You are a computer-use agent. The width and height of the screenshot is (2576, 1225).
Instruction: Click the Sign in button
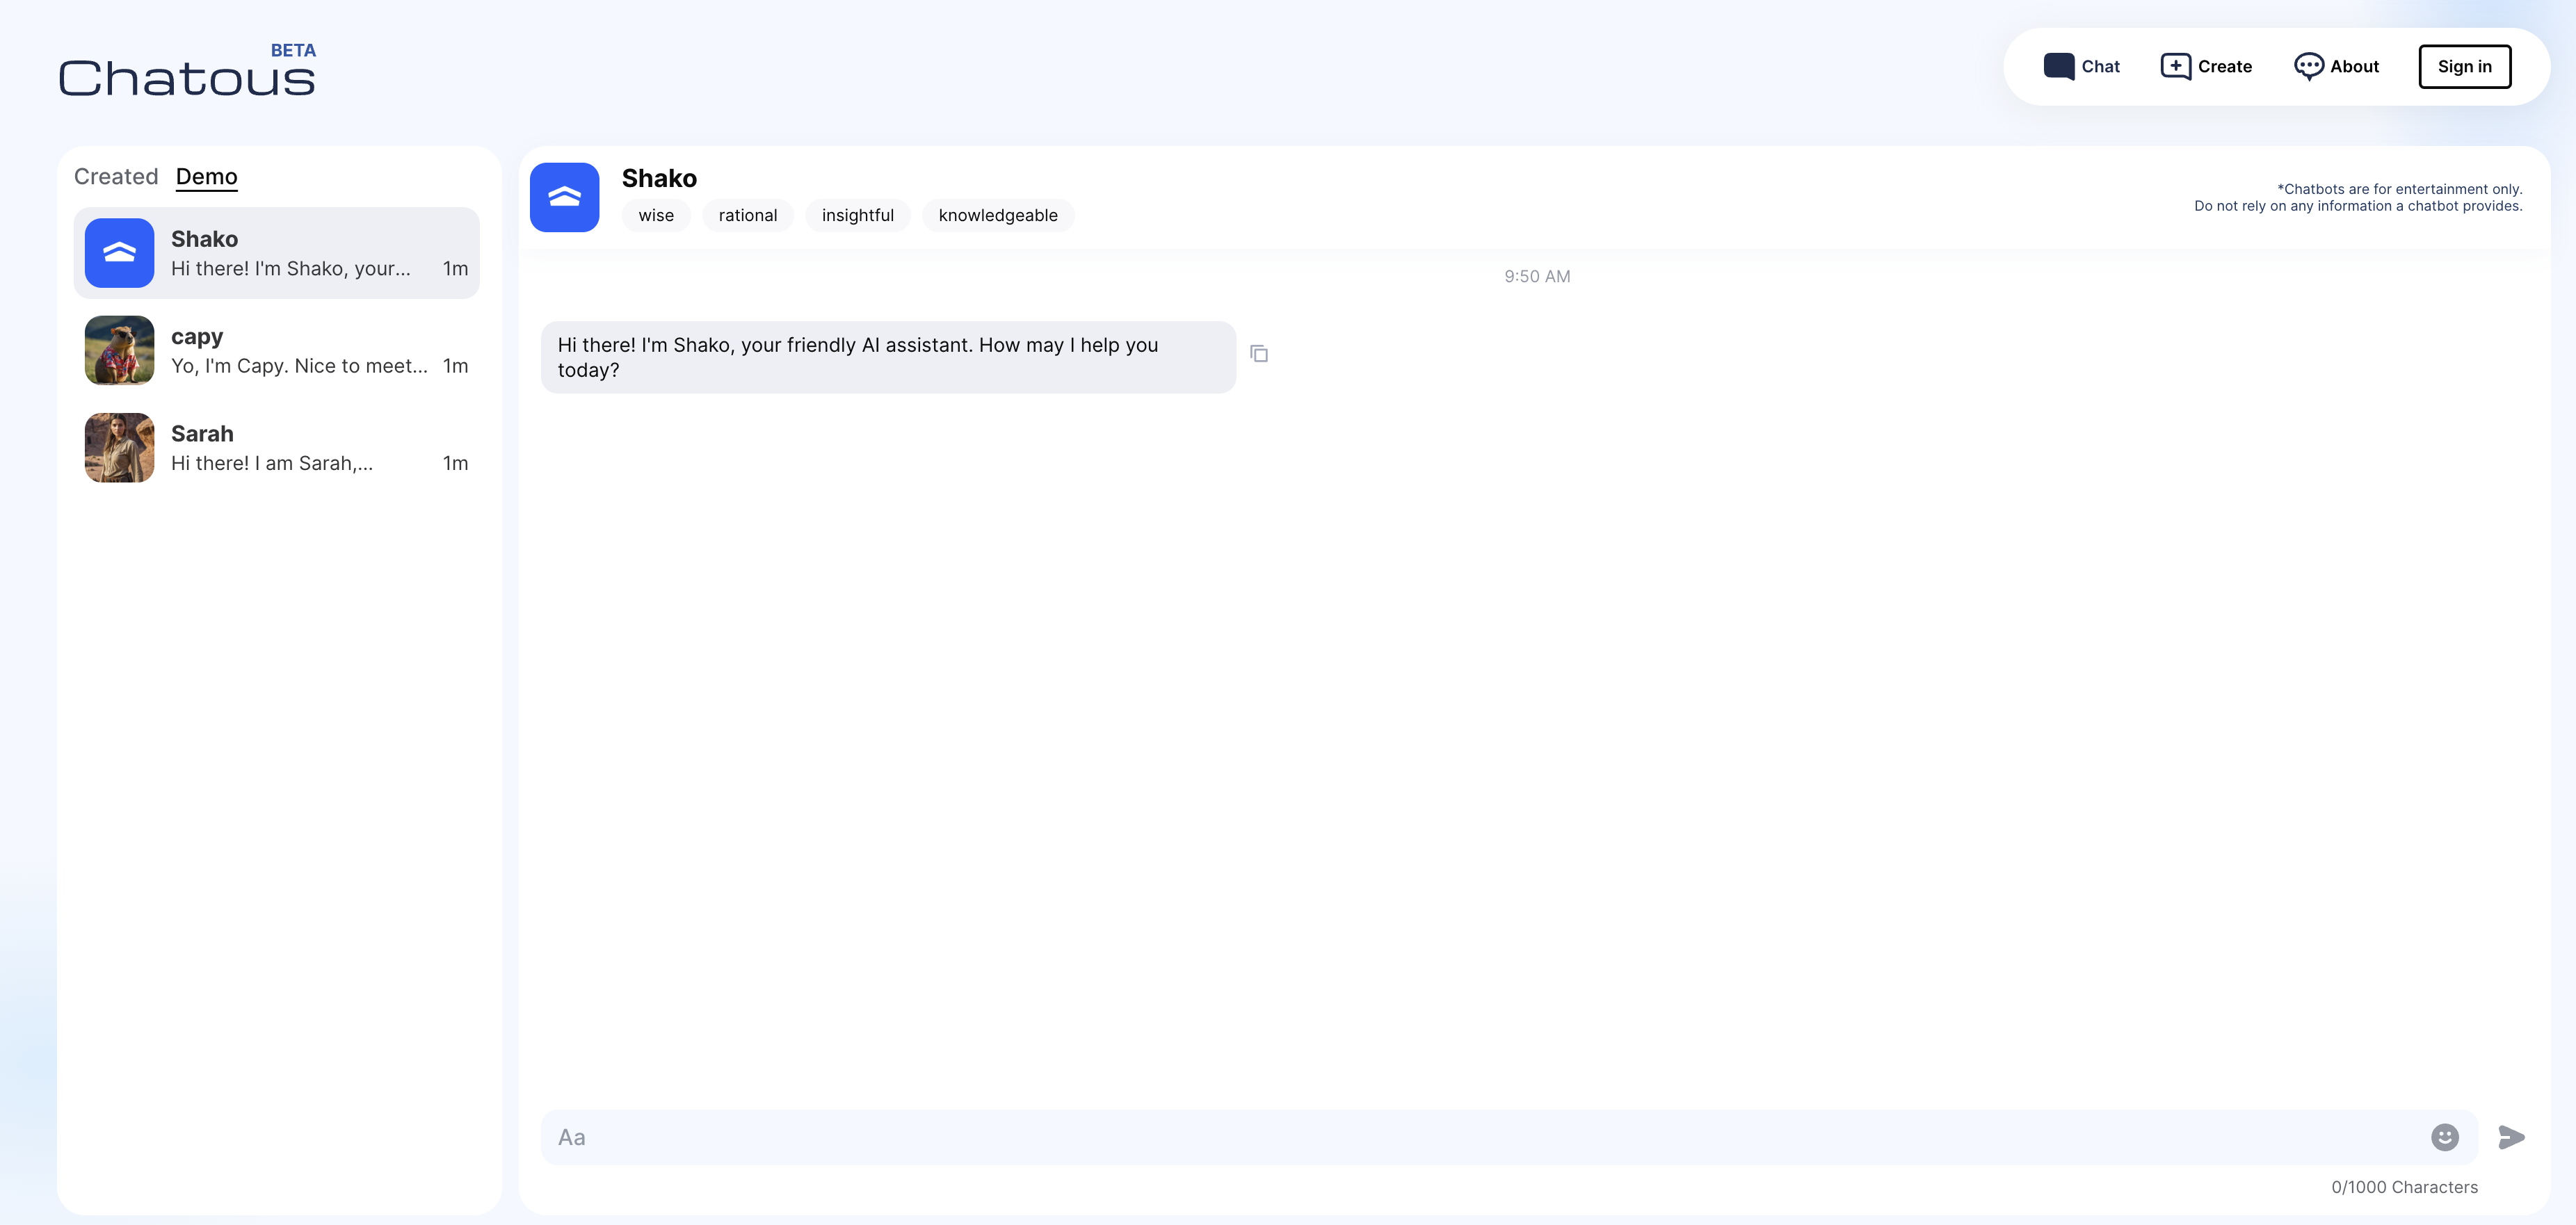point(2464,66)
